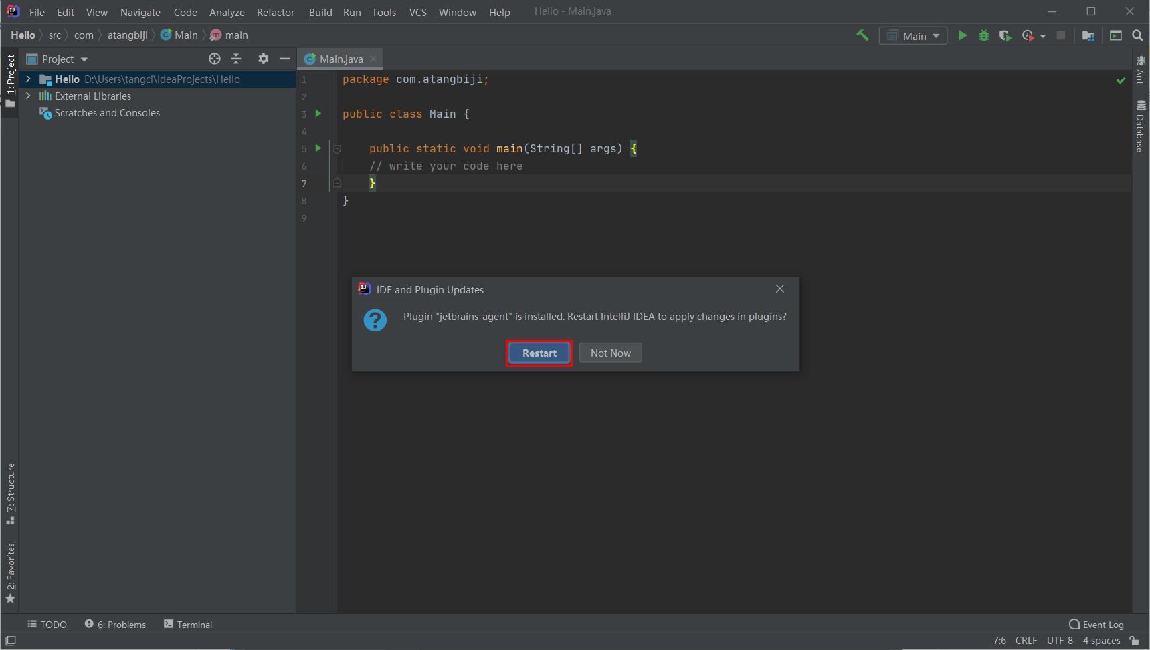Image resolution: width=1150 pixels, height=650 pixels.
Task: Open the Event Log in status bar
Action: point(1096,625)
